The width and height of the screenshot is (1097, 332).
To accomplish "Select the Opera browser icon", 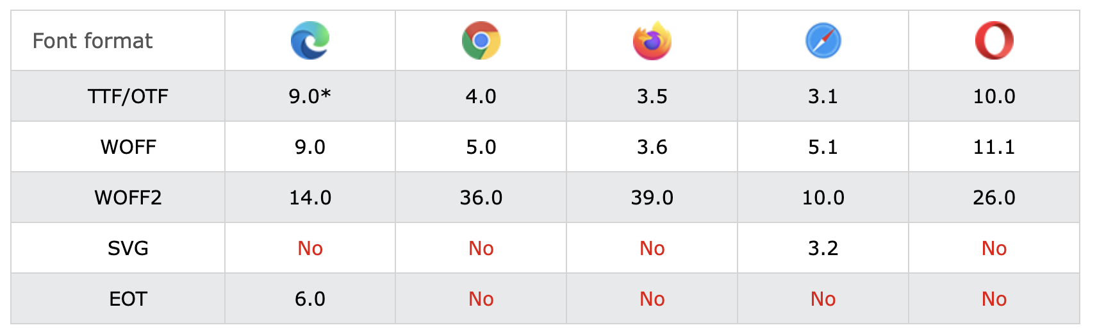I will [x=994, y=40].
